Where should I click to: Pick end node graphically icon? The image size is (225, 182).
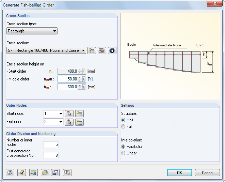[x=69, y=122]
